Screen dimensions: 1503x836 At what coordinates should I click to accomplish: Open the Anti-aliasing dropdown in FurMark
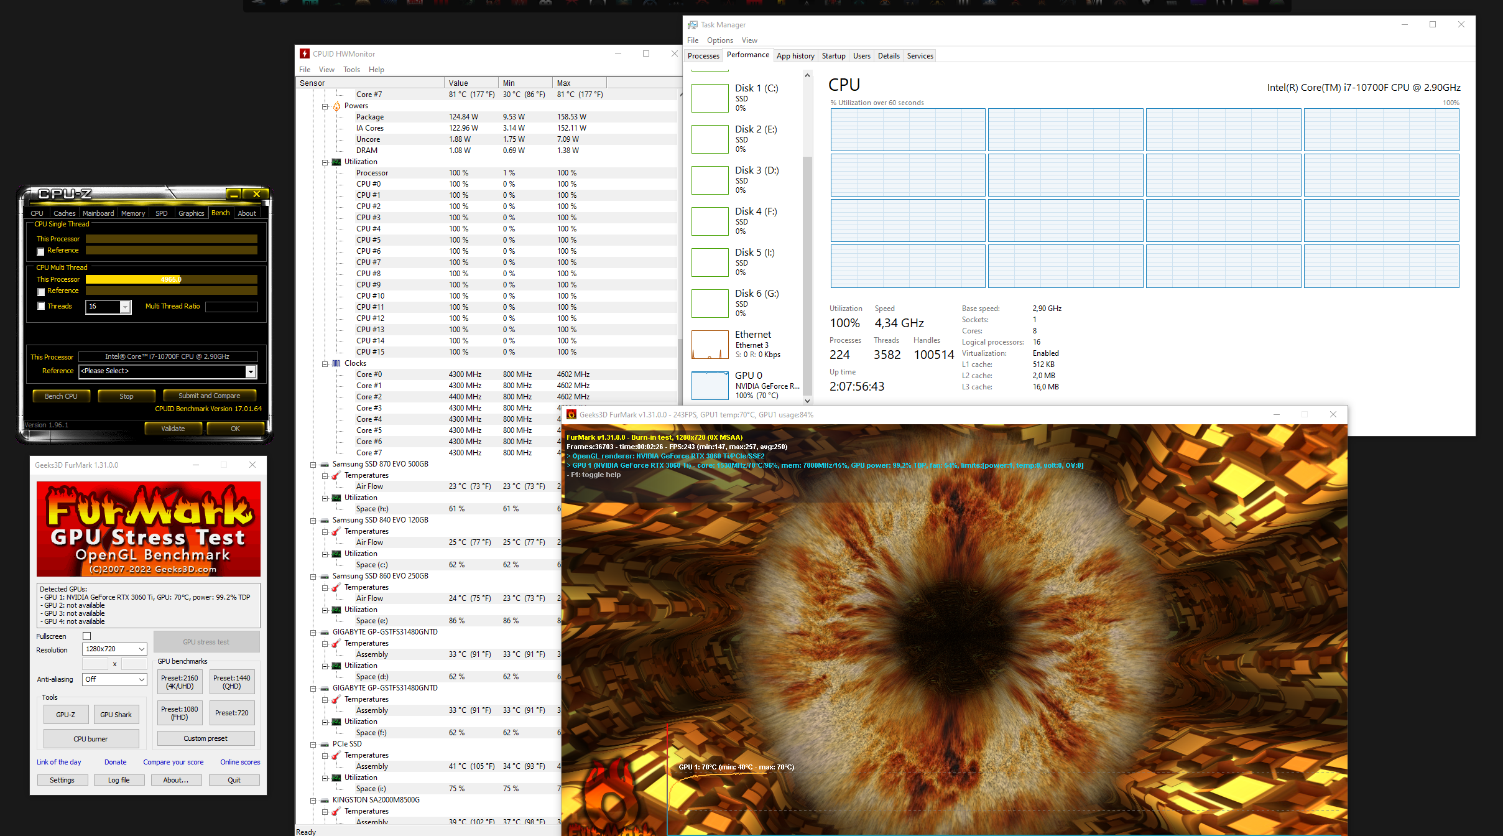click(x=114, y=679)
